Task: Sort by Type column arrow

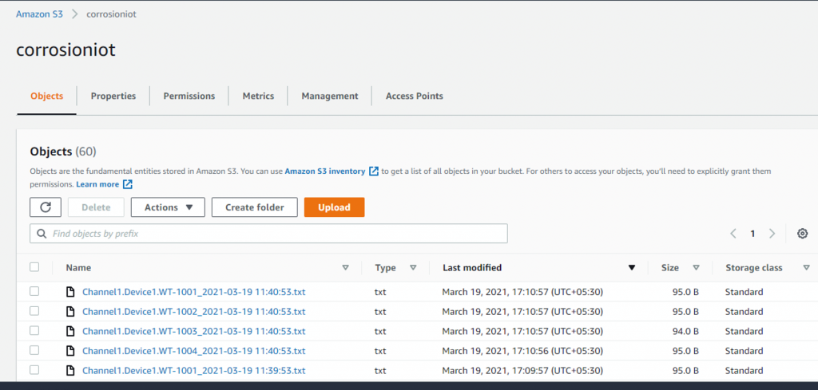Action: (413, 268)
